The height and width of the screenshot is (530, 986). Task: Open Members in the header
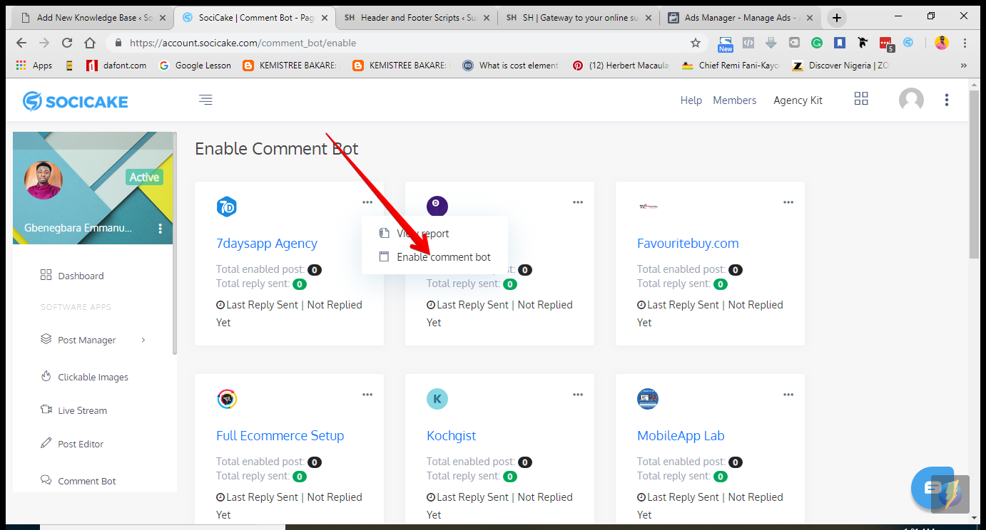(735, 100)
